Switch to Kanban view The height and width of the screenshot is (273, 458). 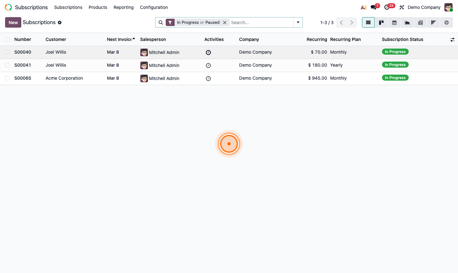(381, 23)
